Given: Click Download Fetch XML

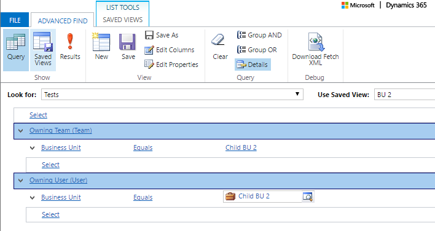Looking at the screenshot, I should (315, 49).
